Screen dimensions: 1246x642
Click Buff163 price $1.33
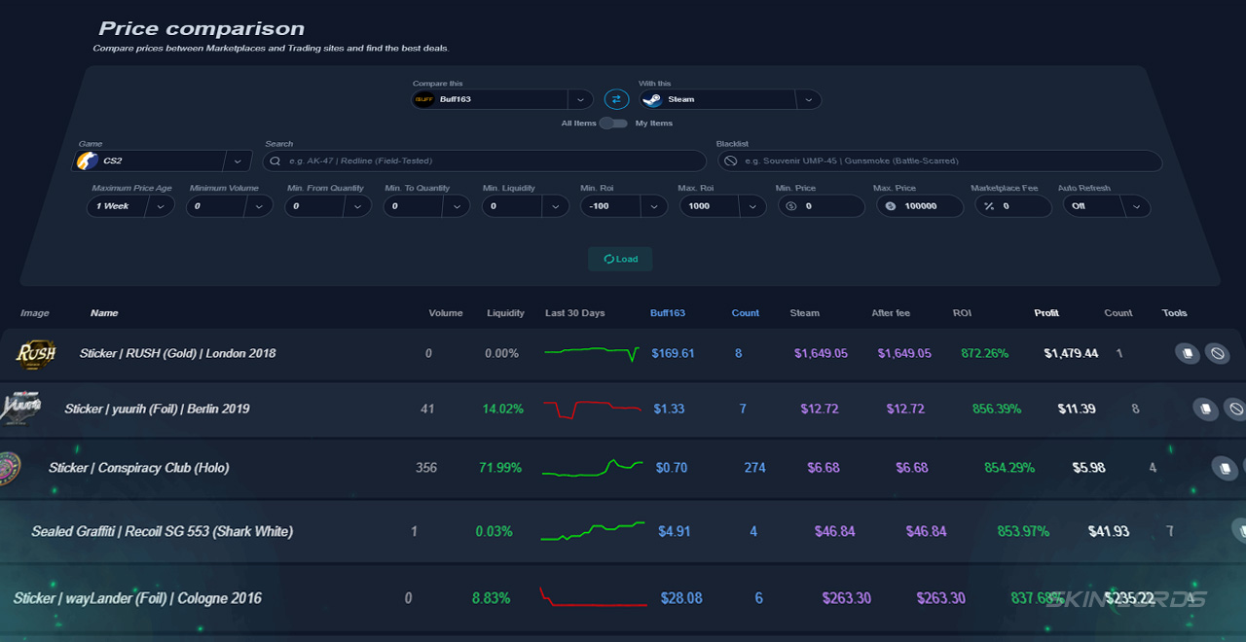[669, 410]
